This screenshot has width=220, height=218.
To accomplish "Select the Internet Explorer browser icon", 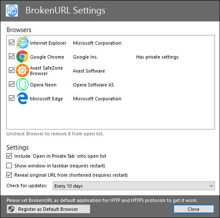I will click(22, 42).
